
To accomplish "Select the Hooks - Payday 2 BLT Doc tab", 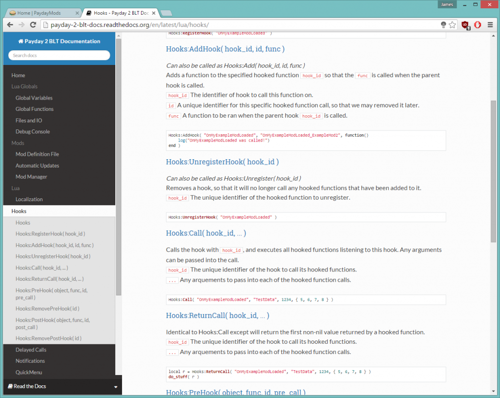I will [x=120, y=13].
